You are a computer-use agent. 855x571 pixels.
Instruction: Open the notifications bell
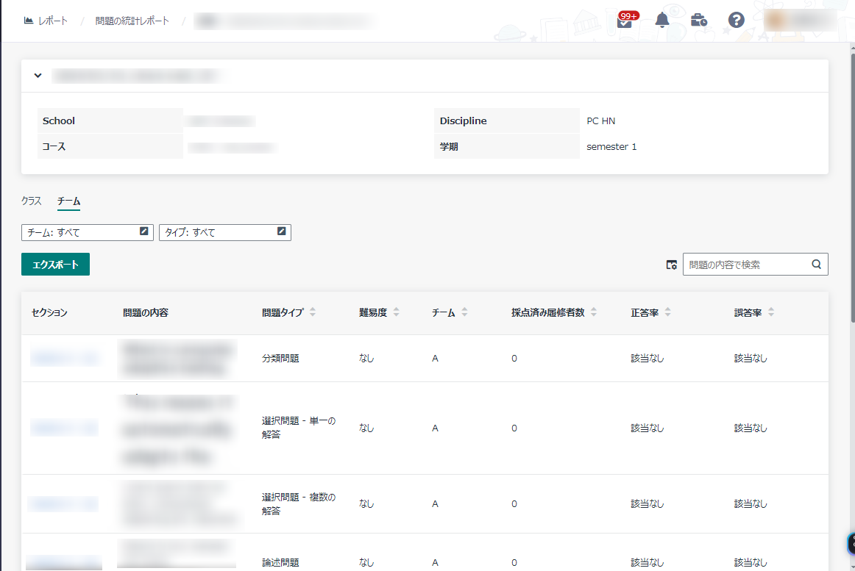[x=662, y=20]
